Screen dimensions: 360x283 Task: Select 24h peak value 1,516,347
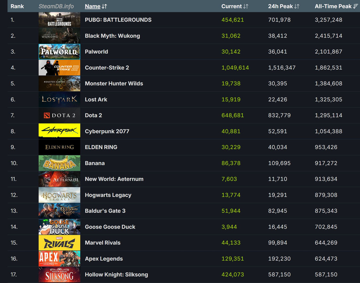tap(282, 68)
